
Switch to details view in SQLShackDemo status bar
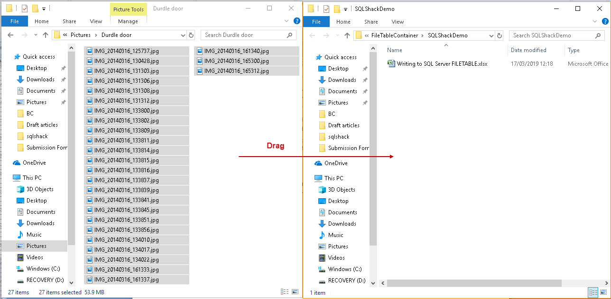tap(593, 292)
